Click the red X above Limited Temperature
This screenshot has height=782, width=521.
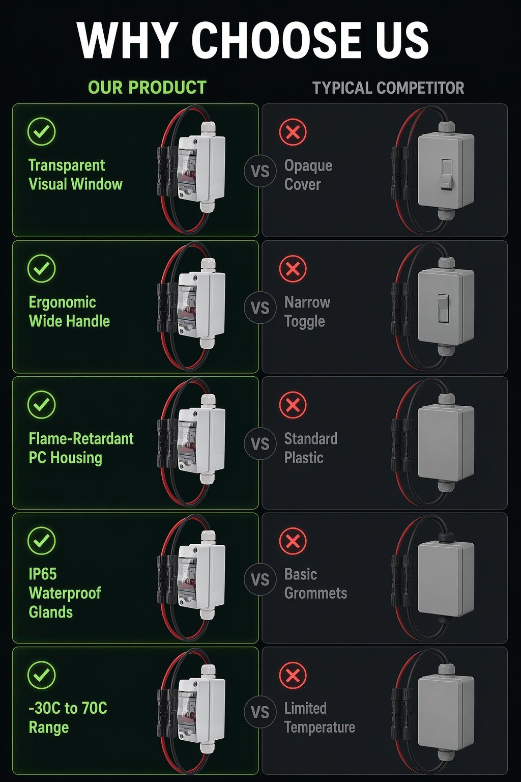point(293,676)
